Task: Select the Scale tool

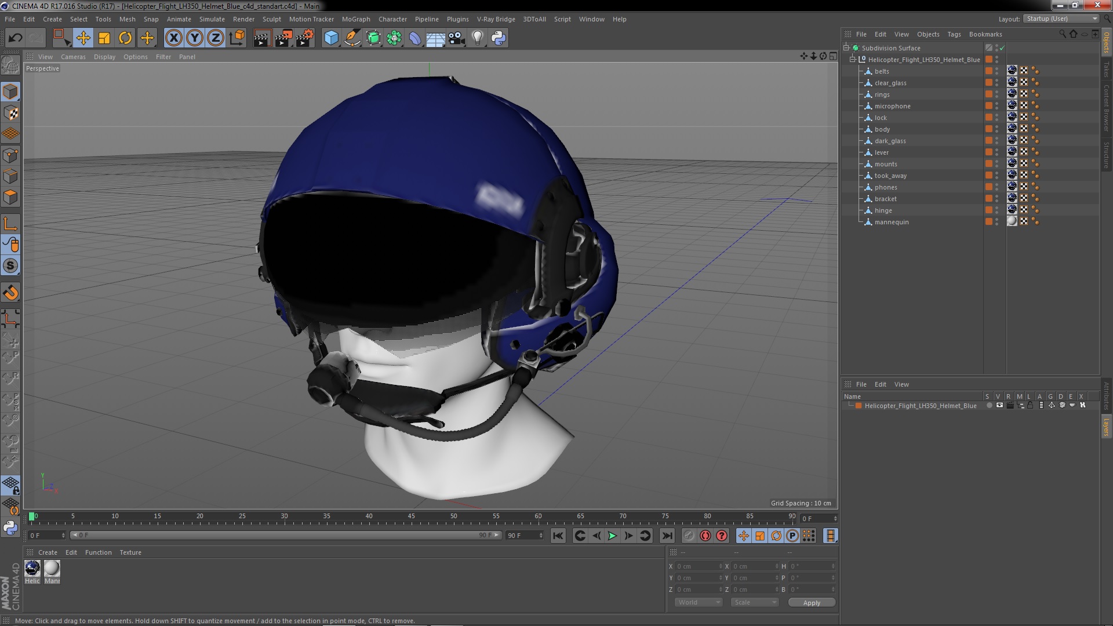Action: tap(104, 38)
